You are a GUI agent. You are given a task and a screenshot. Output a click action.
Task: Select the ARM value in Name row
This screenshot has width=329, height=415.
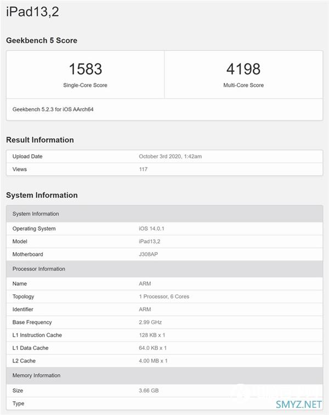coord(145,284)
